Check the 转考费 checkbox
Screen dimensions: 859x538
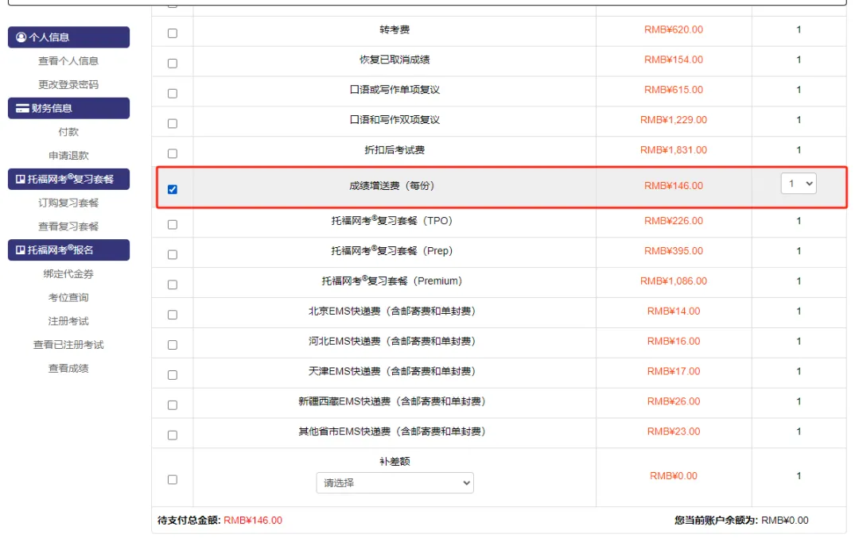pyautogui.click(x=173, y=33)
